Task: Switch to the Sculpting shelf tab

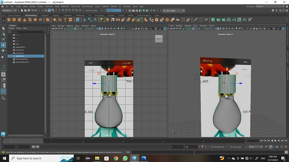Action: tap(45, 15)
